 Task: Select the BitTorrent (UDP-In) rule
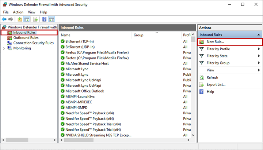(x=80, y=47)
